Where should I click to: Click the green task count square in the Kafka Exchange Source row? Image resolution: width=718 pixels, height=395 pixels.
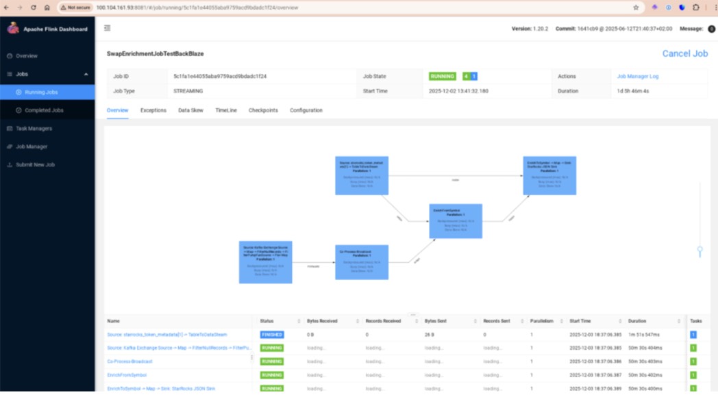point(693,348)
